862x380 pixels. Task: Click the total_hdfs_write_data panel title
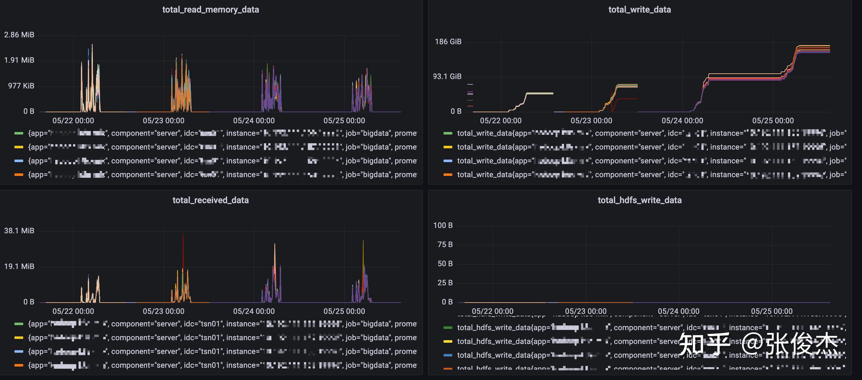point(640,200)
